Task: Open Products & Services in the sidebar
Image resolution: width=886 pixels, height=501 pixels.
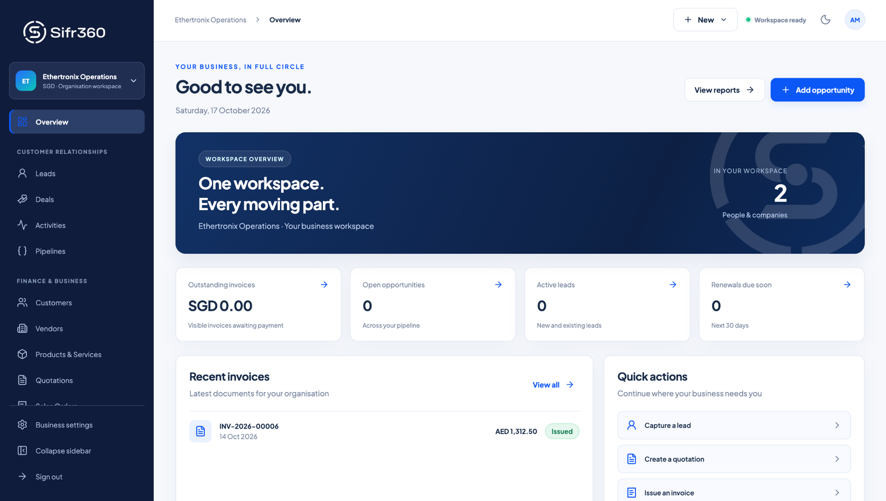Action: tap(77, 354)
